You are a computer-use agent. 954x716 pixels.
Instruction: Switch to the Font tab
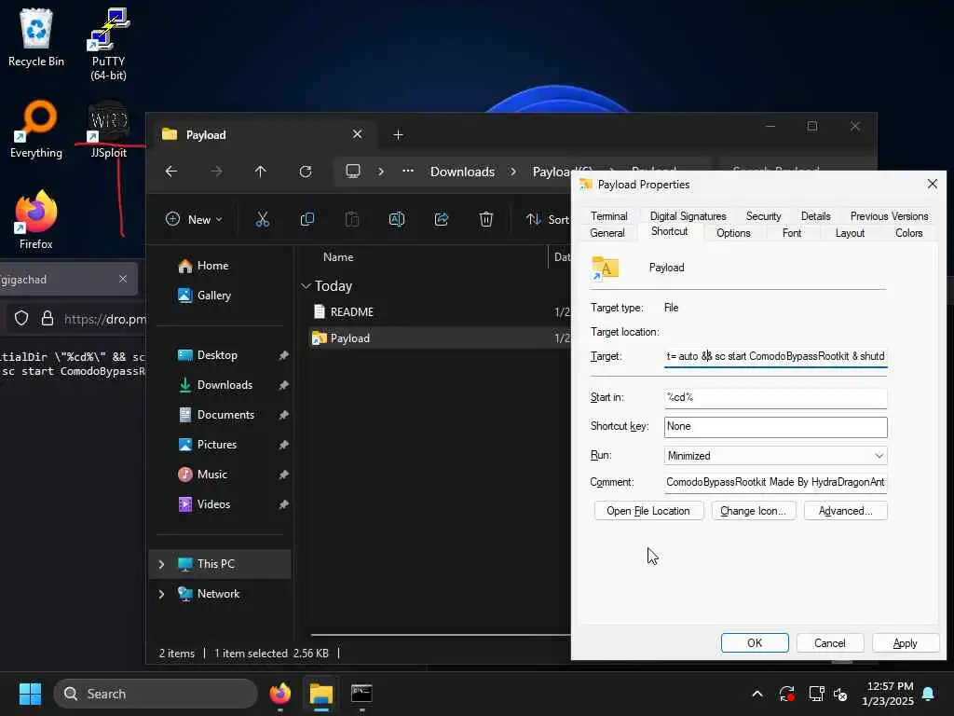click(792, 233)
